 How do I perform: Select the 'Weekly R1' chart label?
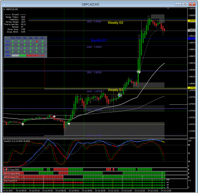(115, 90)
